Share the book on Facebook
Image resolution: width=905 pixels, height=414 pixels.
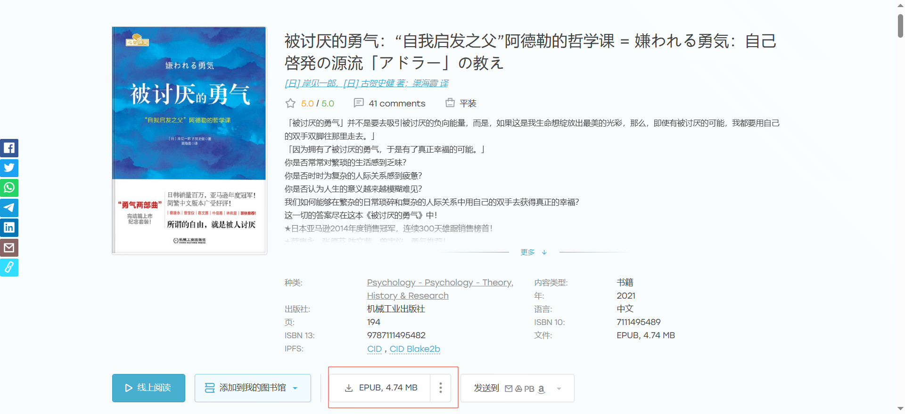(9, 148)
